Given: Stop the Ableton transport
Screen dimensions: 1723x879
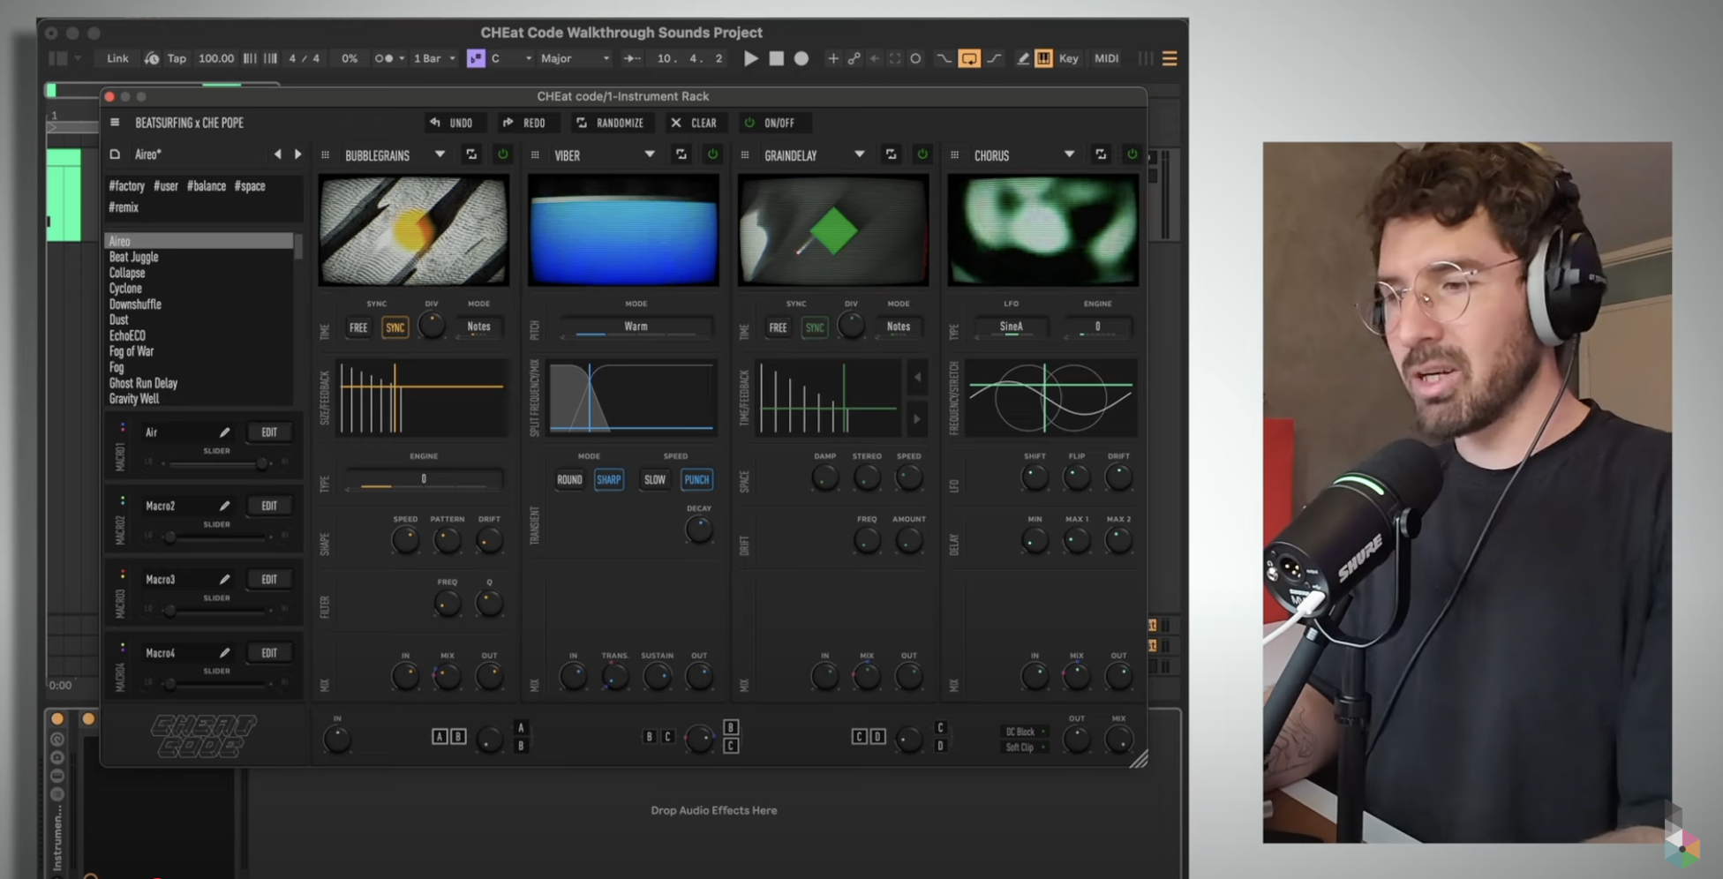Looking at the screenshot, I should (776, 59).
